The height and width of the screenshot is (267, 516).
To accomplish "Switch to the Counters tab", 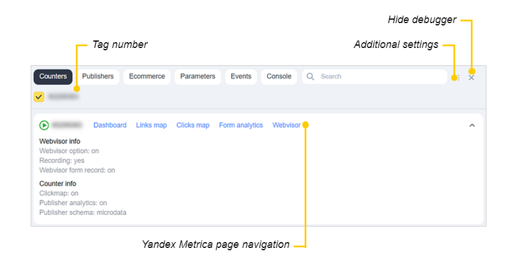I will (53, 76).
